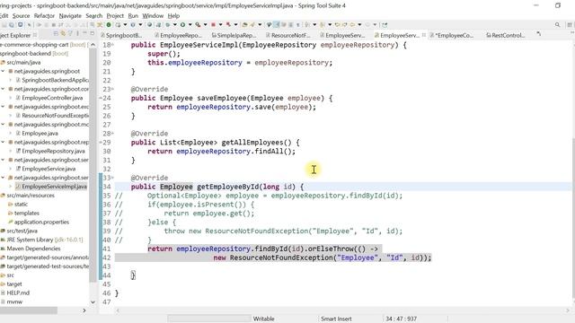Close the Project Explorer view tab
Viewport: 575px width, 323px height.
[35, 35]
